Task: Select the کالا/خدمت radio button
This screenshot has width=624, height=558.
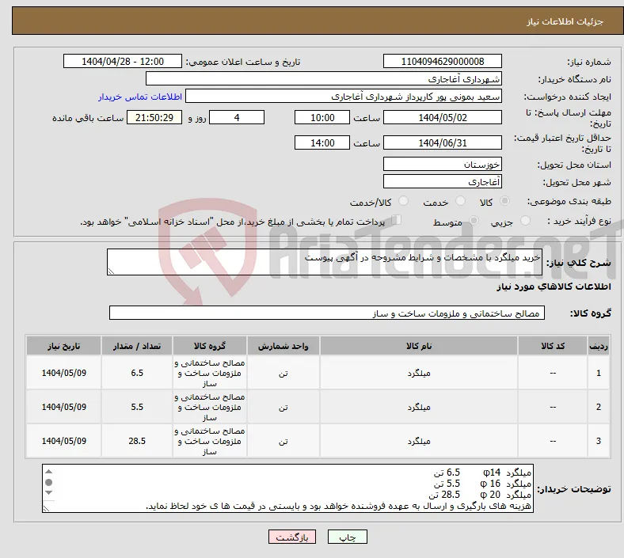Action: pyautogui.click(x=404, y=201)
